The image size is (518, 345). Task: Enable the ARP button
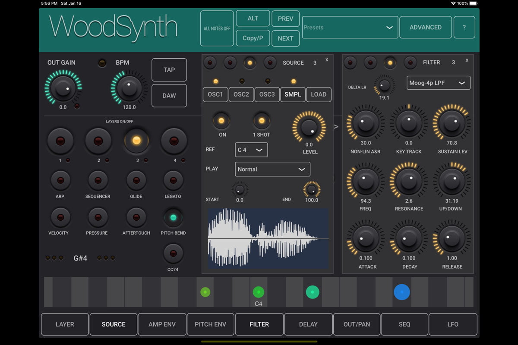click(60, 180)
